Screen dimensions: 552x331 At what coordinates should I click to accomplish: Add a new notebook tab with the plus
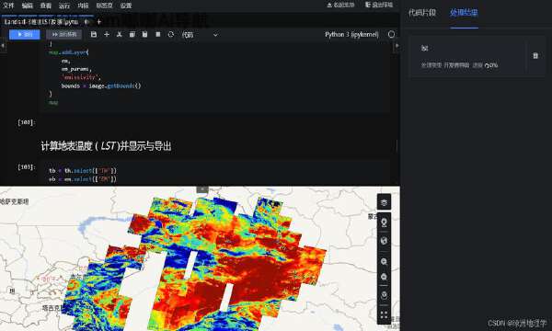tap(99, 22)
